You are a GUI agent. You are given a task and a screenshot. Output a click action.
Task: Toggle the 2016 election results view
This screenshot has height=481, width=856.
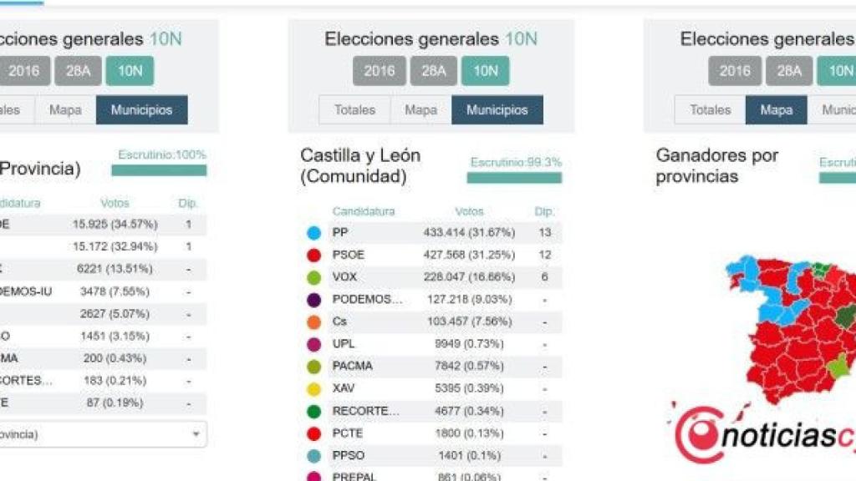[378, 71]
